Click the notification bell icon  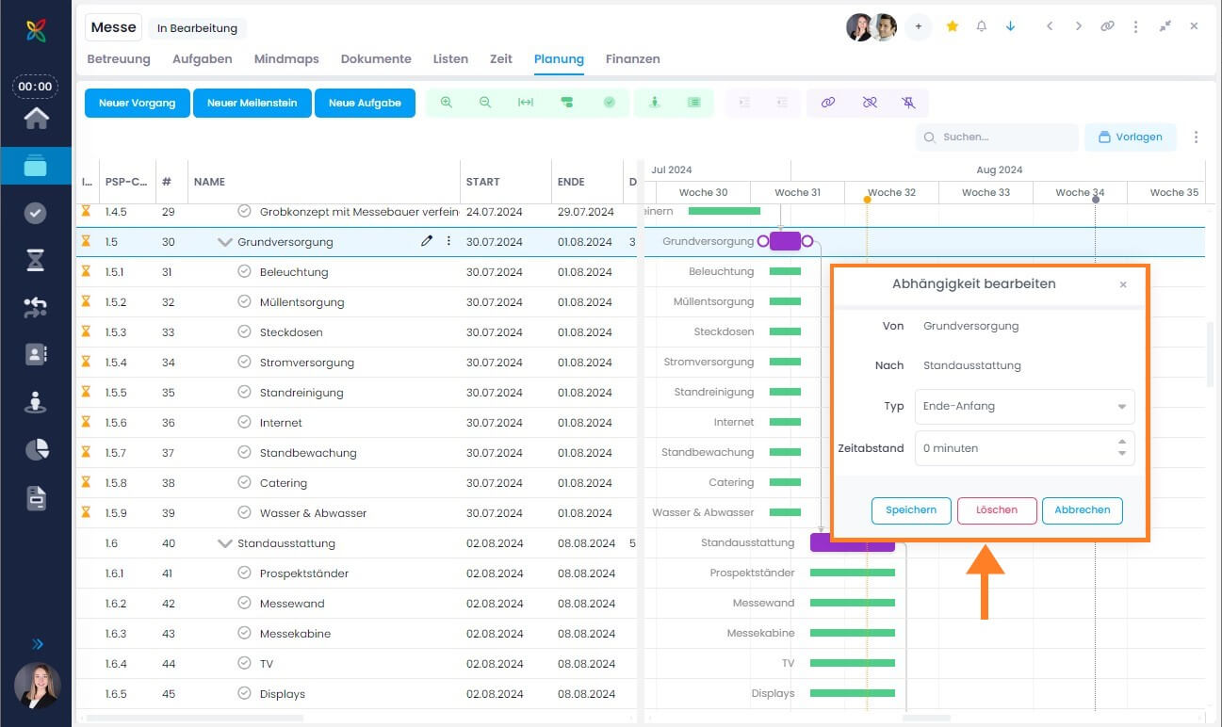(x=982, y=26)
